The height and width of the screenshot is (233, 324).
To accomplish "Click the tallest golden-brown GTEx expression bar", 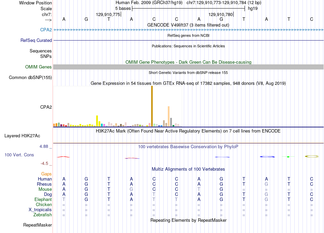I will coord(152,106).
